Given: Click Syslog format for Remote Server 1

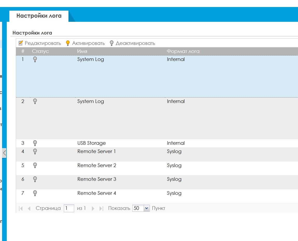Looking at the screenshot, I should click(x=174, y=152).
